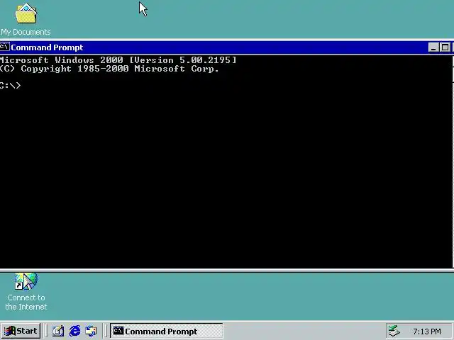The image size is (454, 340).
Task: Click the Show Desktop quick launch icon
Action: pos(58,331)
